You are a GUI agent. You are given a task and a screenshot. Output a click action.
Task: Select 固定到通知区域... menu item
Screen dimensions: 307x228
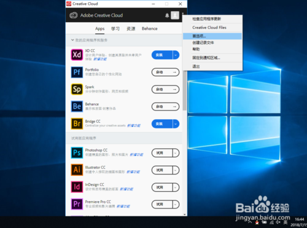tap(212, 58)
